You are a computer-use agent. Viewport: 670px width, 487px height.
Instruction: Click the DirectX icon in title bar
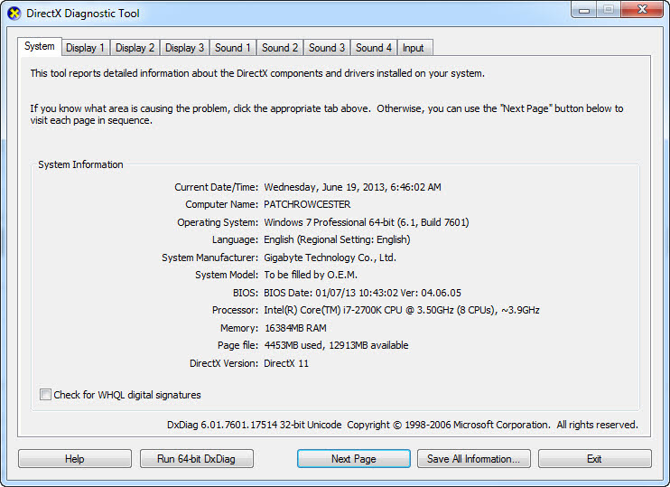pyautogui.click(x=14, y=14)
